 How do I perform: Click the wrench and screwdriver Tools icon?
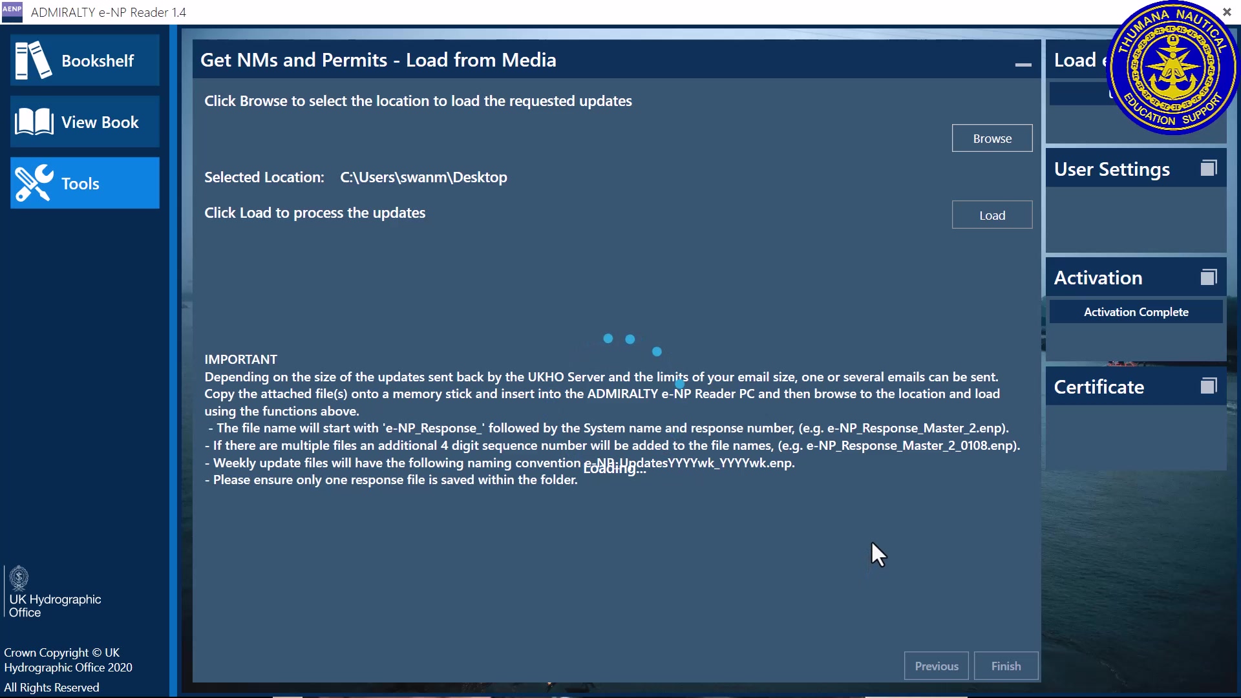(34, 183)
